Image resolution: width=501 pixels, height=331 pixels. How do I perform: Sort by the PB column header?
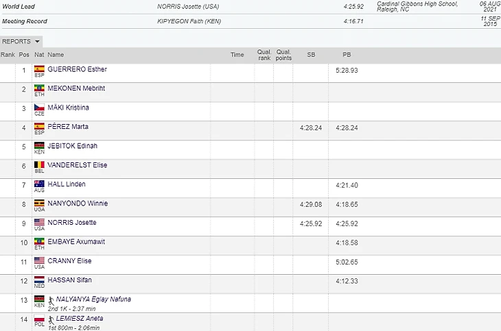pyautogui.click(x=347, y=55)
